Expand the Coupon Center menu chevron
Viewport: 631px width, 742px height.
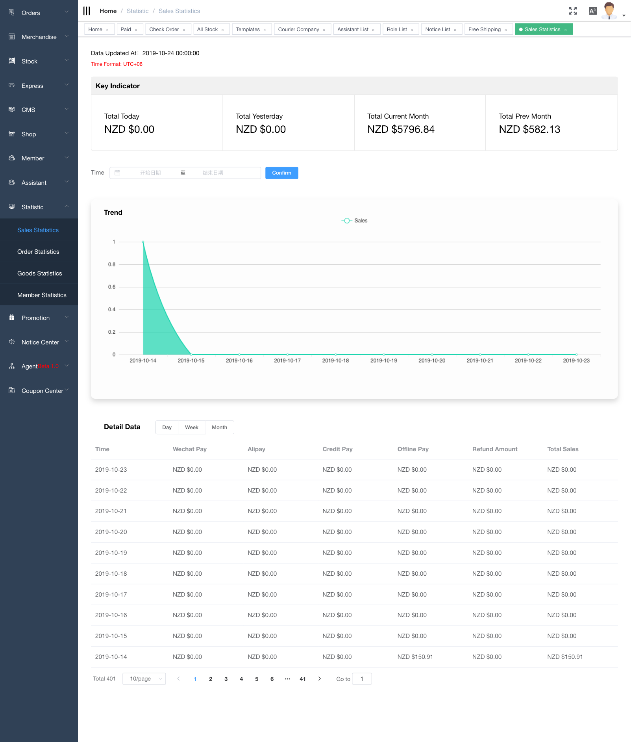coord(67,390)
